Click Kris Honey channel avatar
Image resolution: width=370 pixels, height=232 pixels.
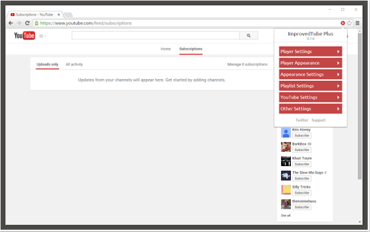point(286,132)
